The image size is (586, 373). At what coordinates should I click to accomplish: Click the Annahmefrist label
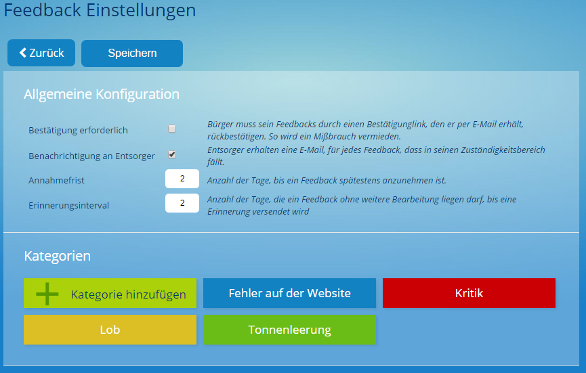pyautogui.click(x=56, y=180)
